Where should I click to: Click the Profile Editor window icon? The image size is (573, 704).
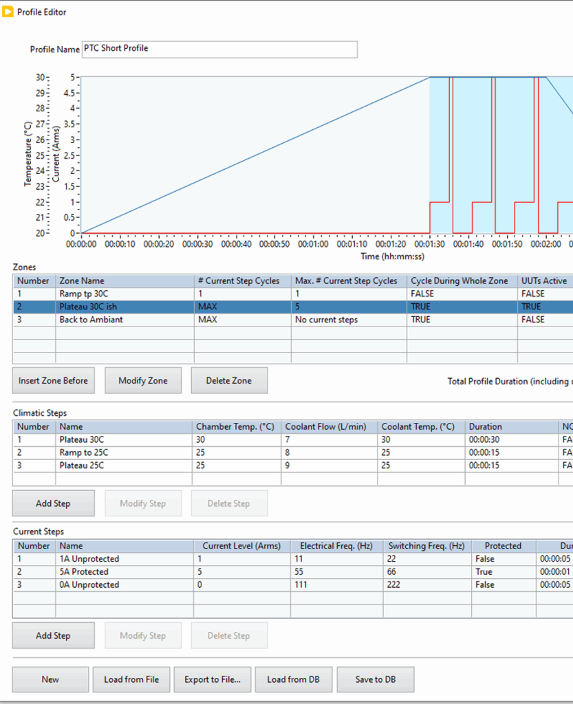coord(8,12)
